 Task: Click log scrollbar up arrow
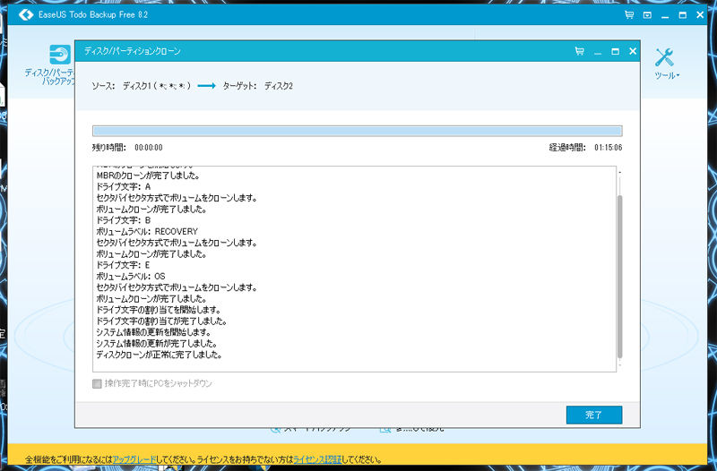(620, 172)
